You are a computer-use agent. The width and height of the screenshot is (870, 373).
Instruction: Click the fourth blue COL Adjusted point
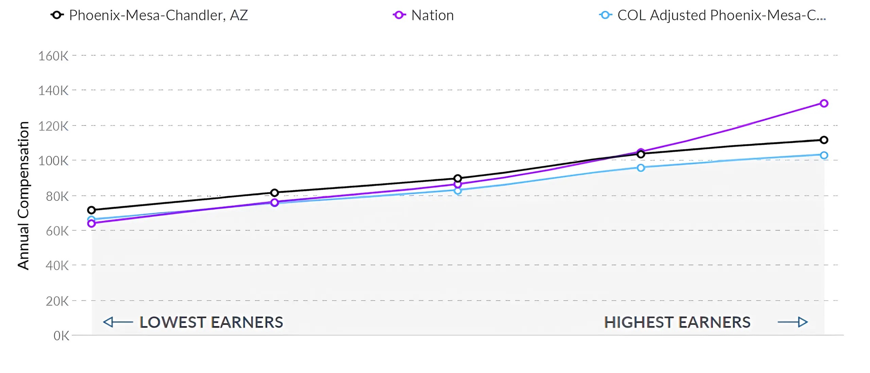point(641,168)
